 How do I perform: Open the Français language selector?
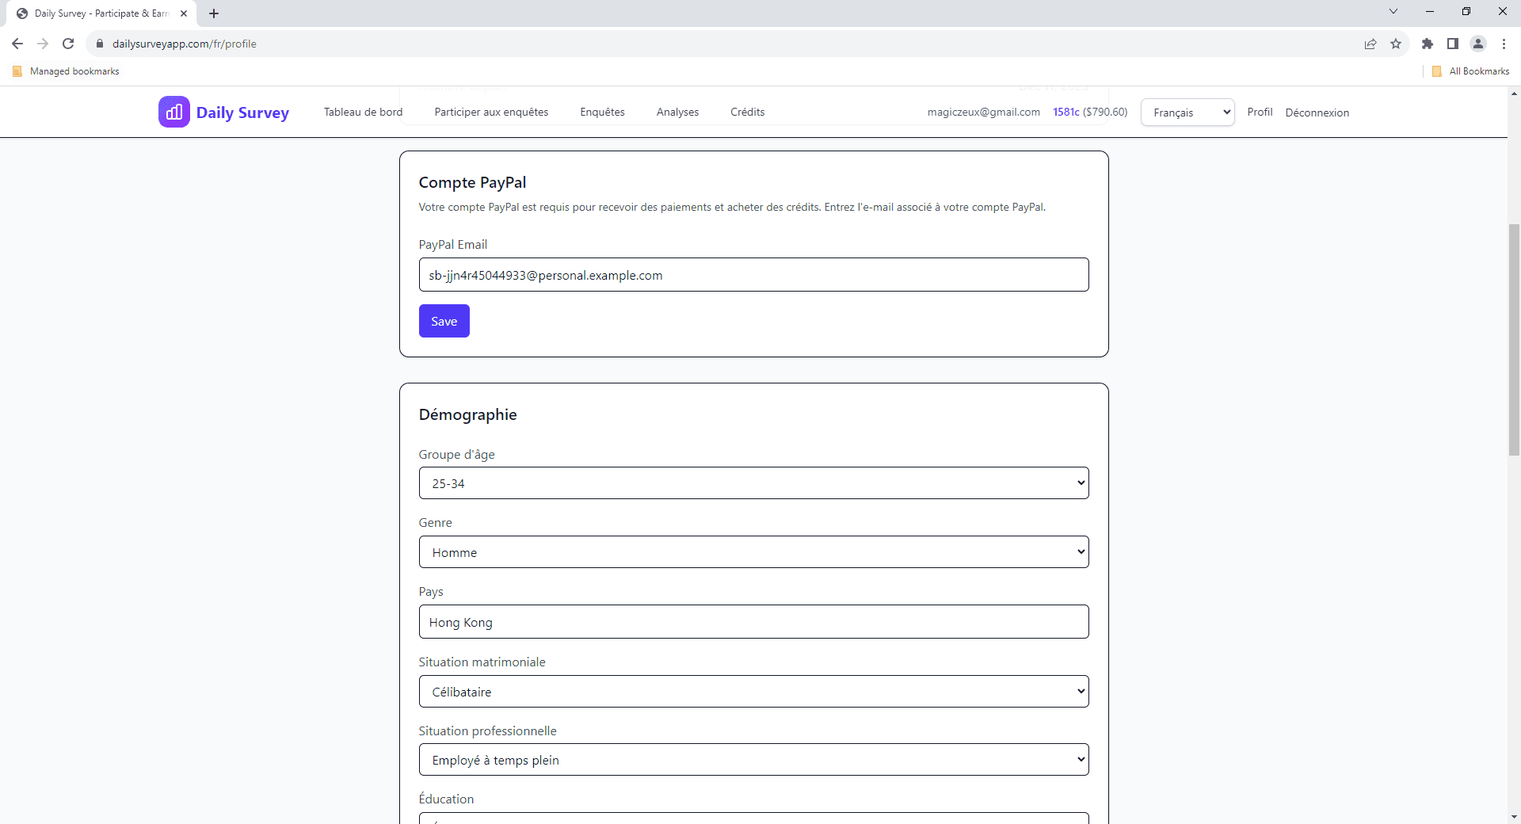coord(1187,112)
